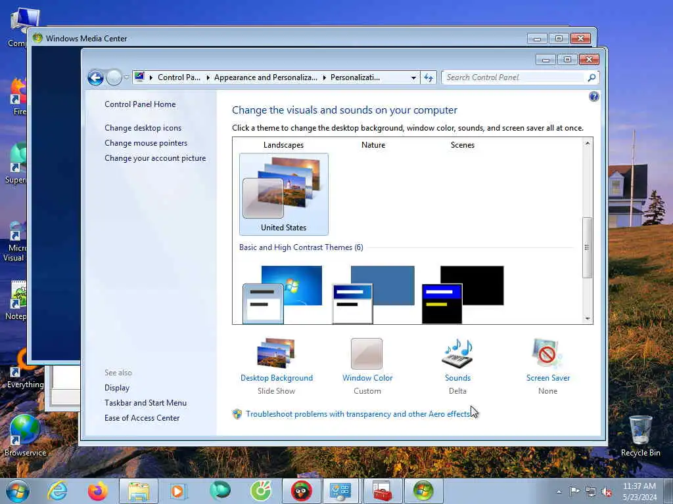The height and width of the screenshot is (504, 673).
Task: Open Change your account picture link
Action: coord(155,158)
